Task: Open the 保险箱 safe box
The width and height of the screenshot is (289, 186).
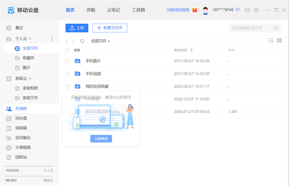Action: point(21,128)
